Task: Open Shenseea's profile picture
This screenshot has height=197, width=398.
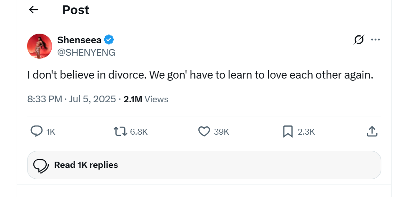Action: click(40, 46)
